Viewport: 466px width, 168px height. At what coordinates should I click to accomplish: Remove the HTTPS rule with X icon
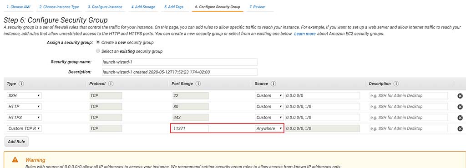[x=460, y=118]
